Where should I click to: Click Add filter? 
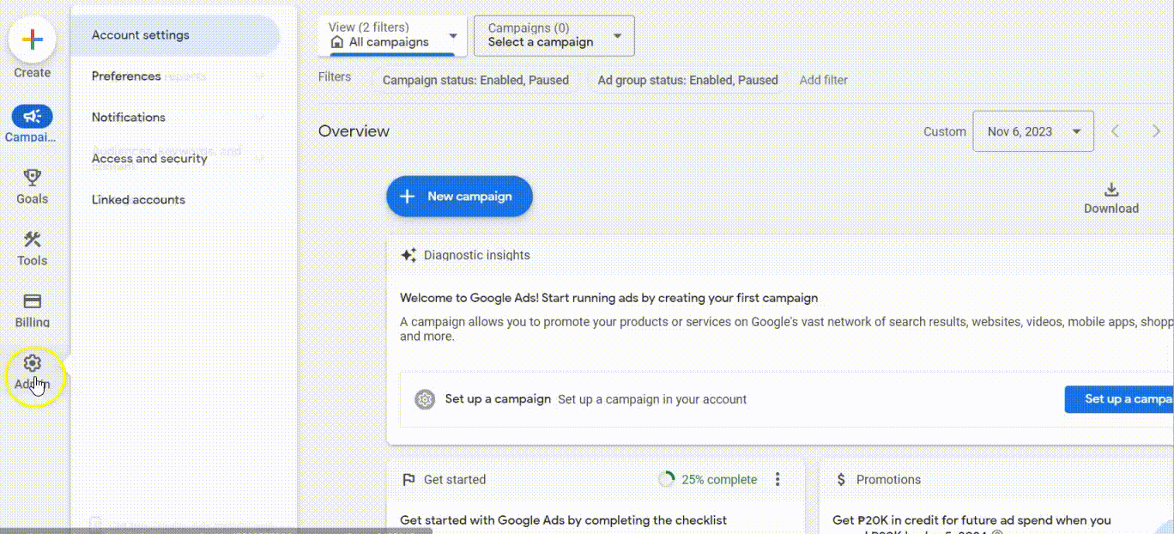click(824, 80)
